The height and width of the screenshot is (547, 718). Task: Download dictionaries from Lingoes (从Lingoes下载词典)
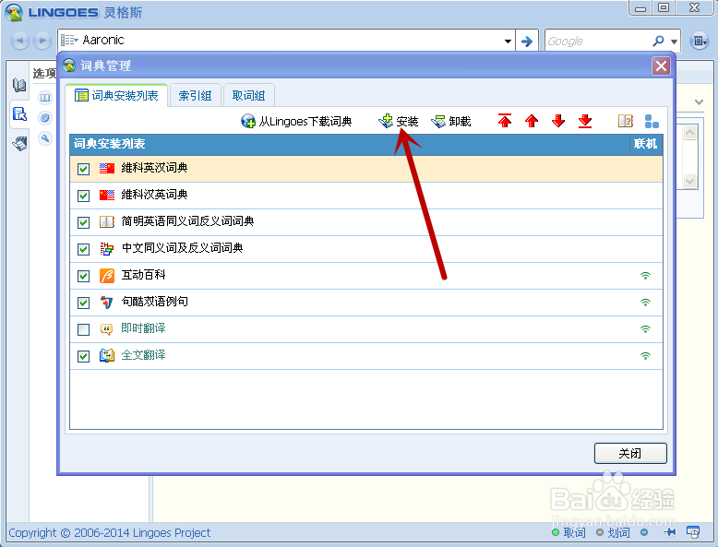[x=296, y=122]
